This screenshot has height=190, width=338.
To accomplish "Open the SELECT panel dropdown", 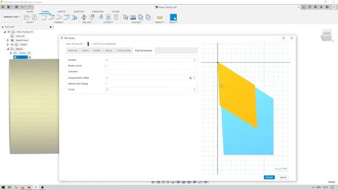I will [x=173, y=22].
